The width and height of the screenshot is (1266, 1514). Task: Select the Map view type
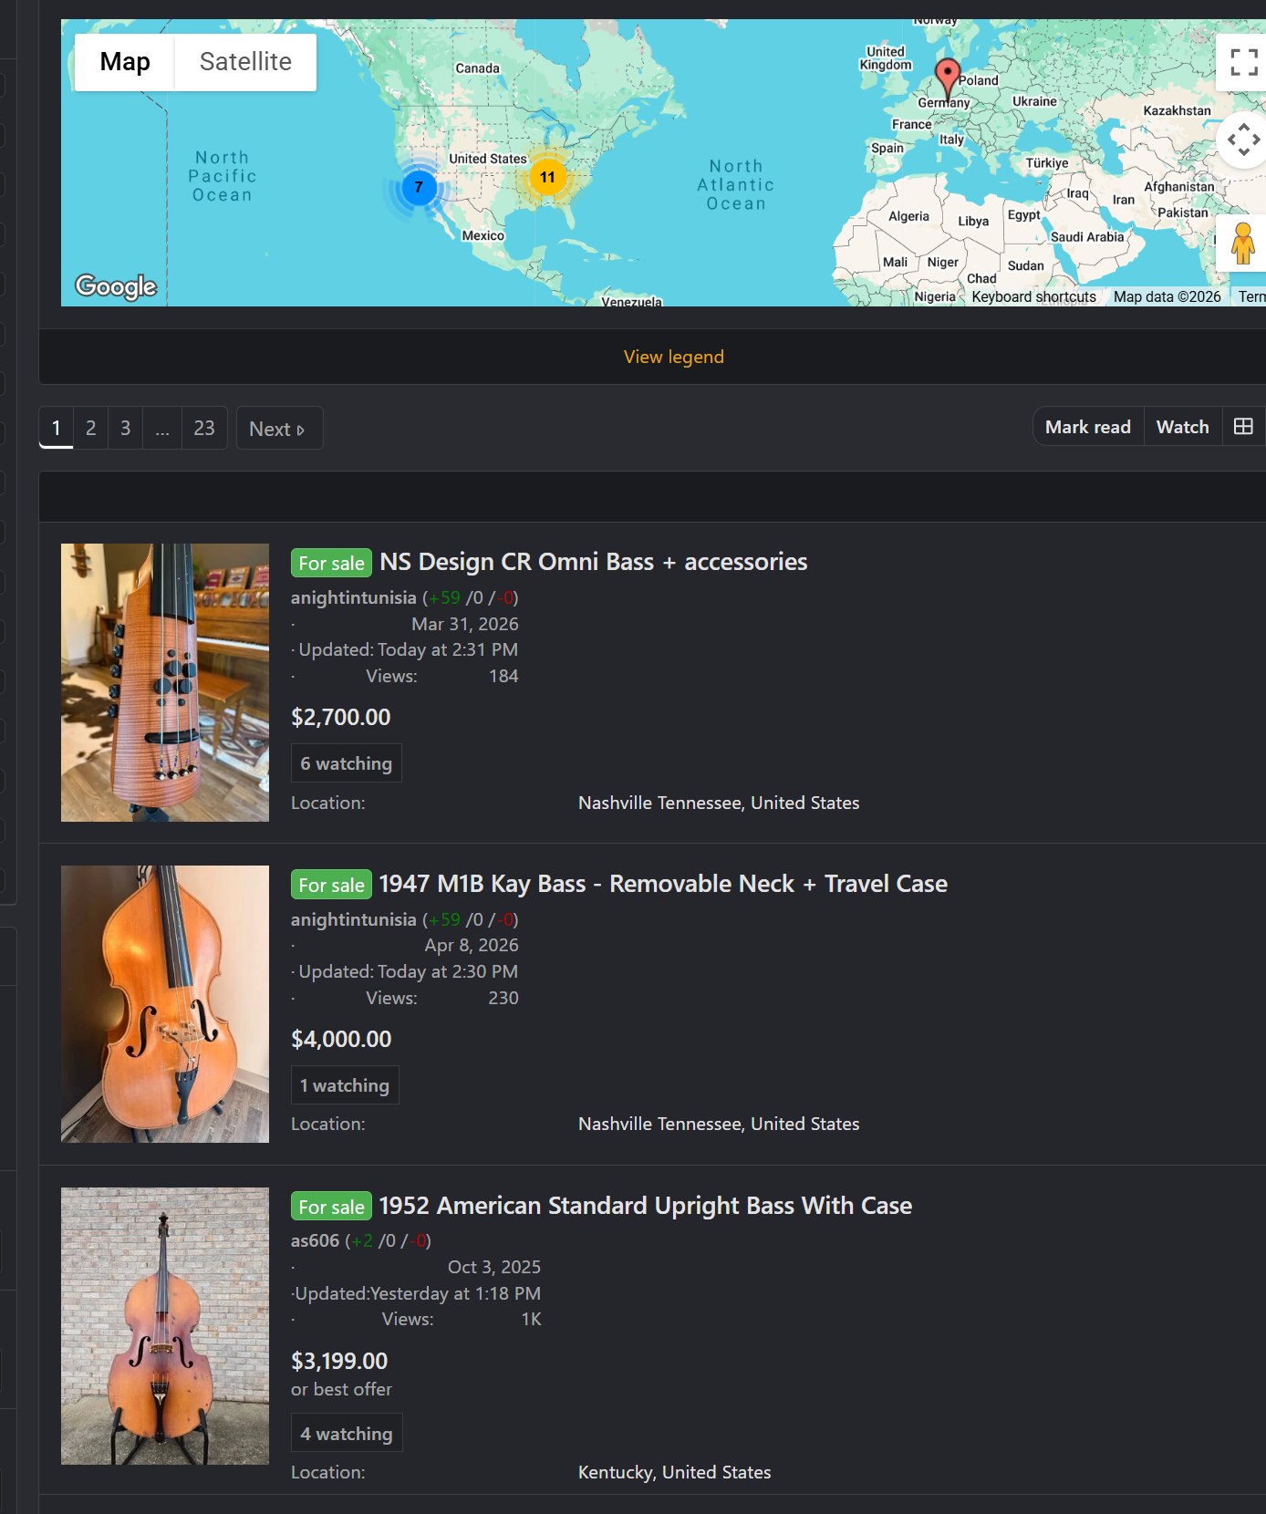125,62
